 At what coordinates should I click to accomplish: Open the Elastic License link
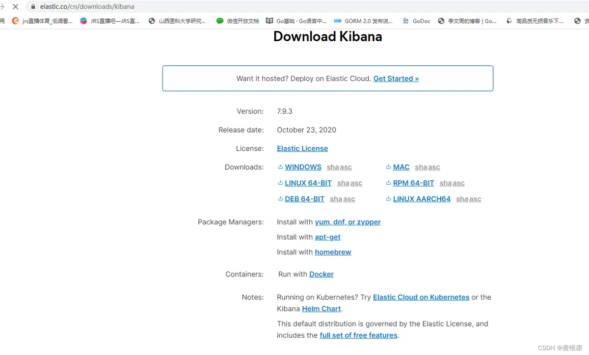click(302, 148)
